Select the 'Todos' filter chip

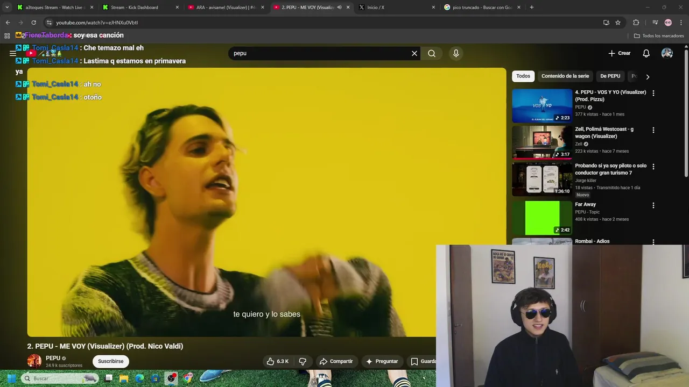tap(523, 76)
